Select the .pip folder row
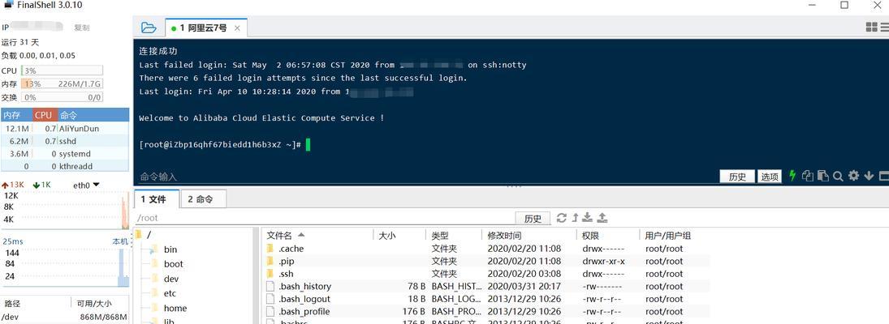Image resolution: width=889 pixels, height=324 pixels. point(486,262)
